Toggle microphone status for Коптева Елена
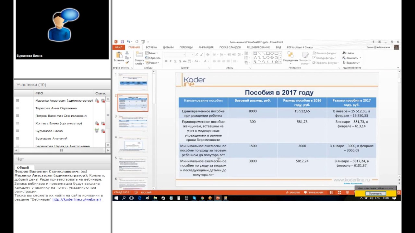Screen dimensions: 415x233 point(97,123)
